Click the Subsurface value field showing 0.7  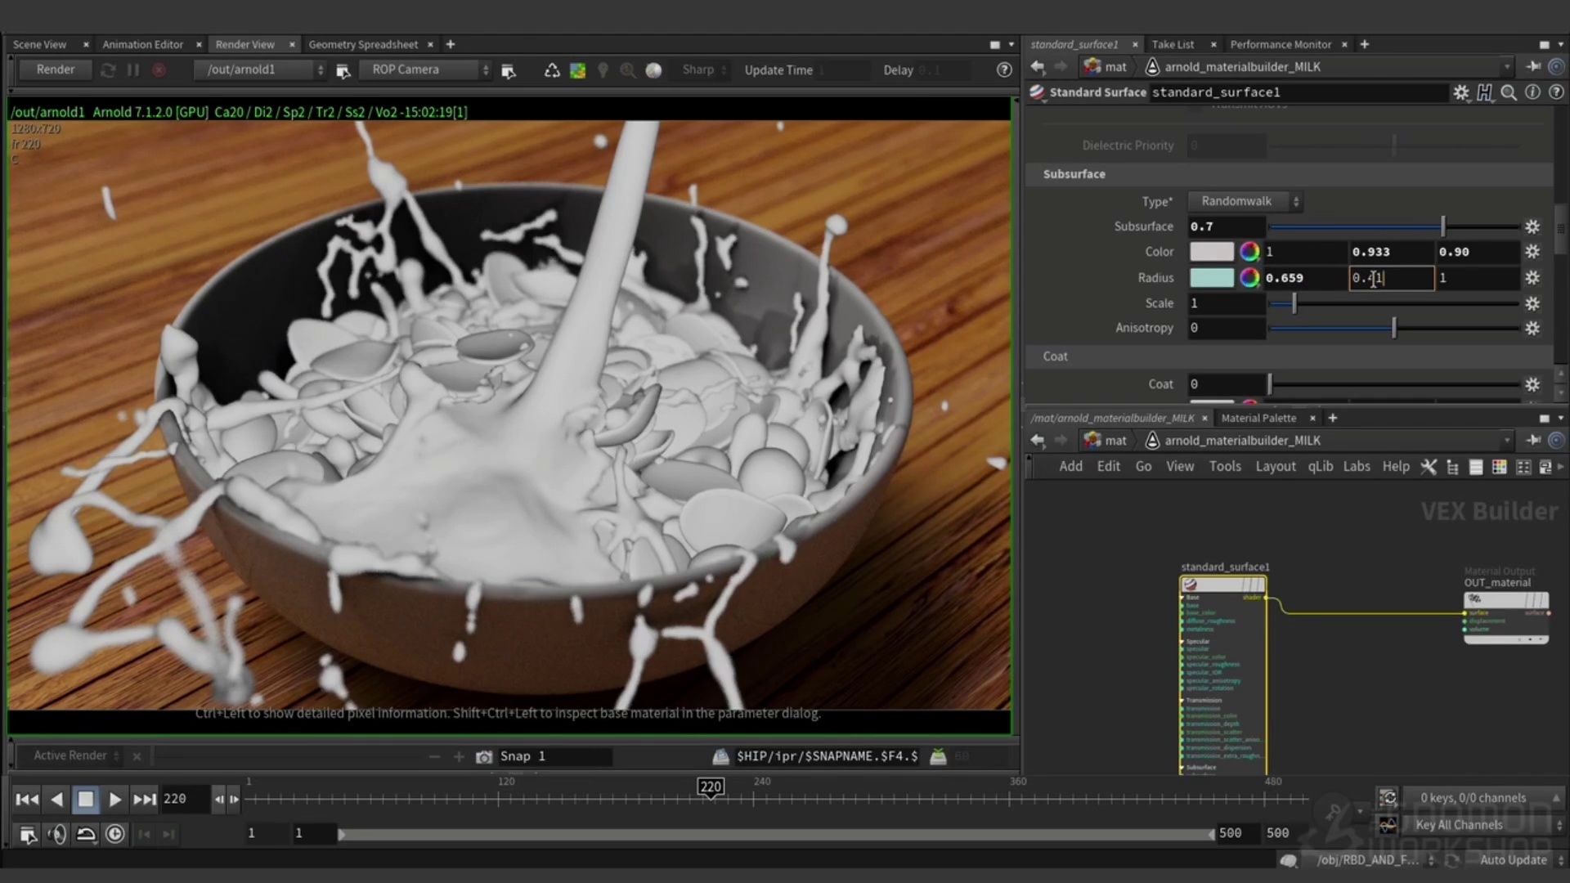tap(1227, 226)
